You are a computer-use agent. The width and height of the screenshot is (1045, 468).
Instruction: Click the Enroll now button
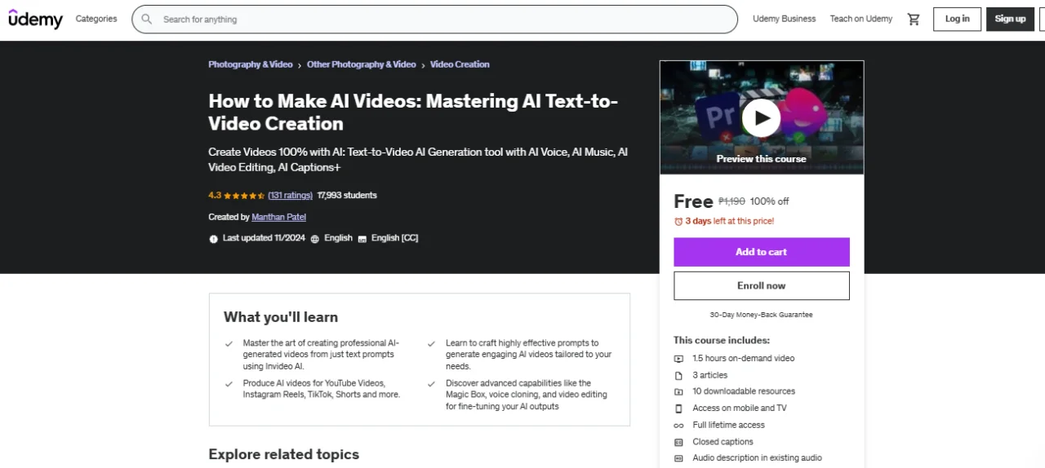pyautogui.click(x=761, y=286)
